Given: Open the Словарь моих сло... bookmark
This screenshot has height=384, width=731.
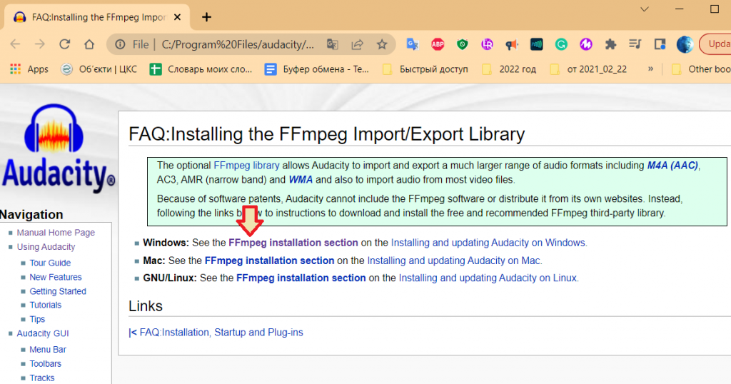Looking at the screenshot, I should click(x=201, y=69).
